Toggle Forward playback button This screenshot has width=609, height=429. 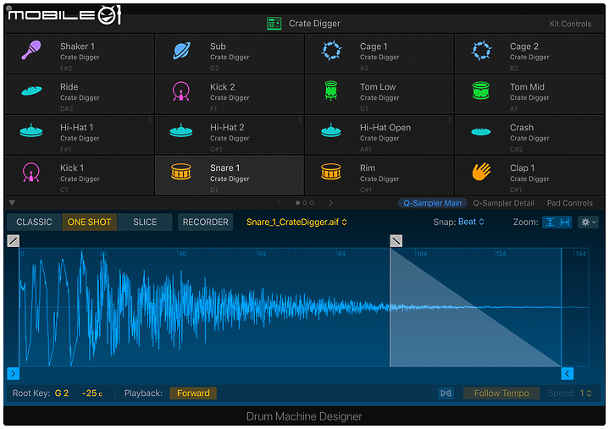tap(193, 393)
